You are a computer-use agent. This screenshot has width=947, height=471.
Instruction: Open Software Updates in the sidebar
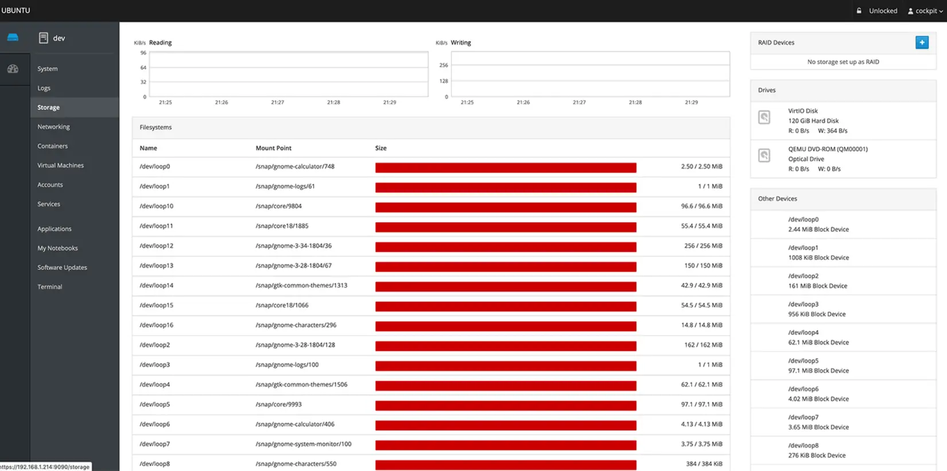pyautogui.click(x=62, y=267)
